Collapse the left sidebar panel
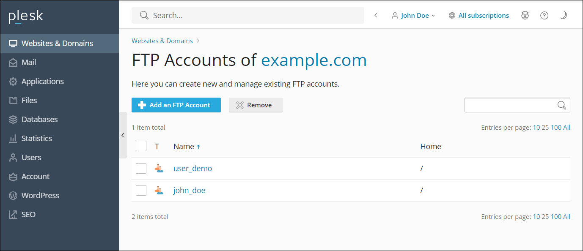The height and width of the screenshot is (251, 583). (123, 135)
